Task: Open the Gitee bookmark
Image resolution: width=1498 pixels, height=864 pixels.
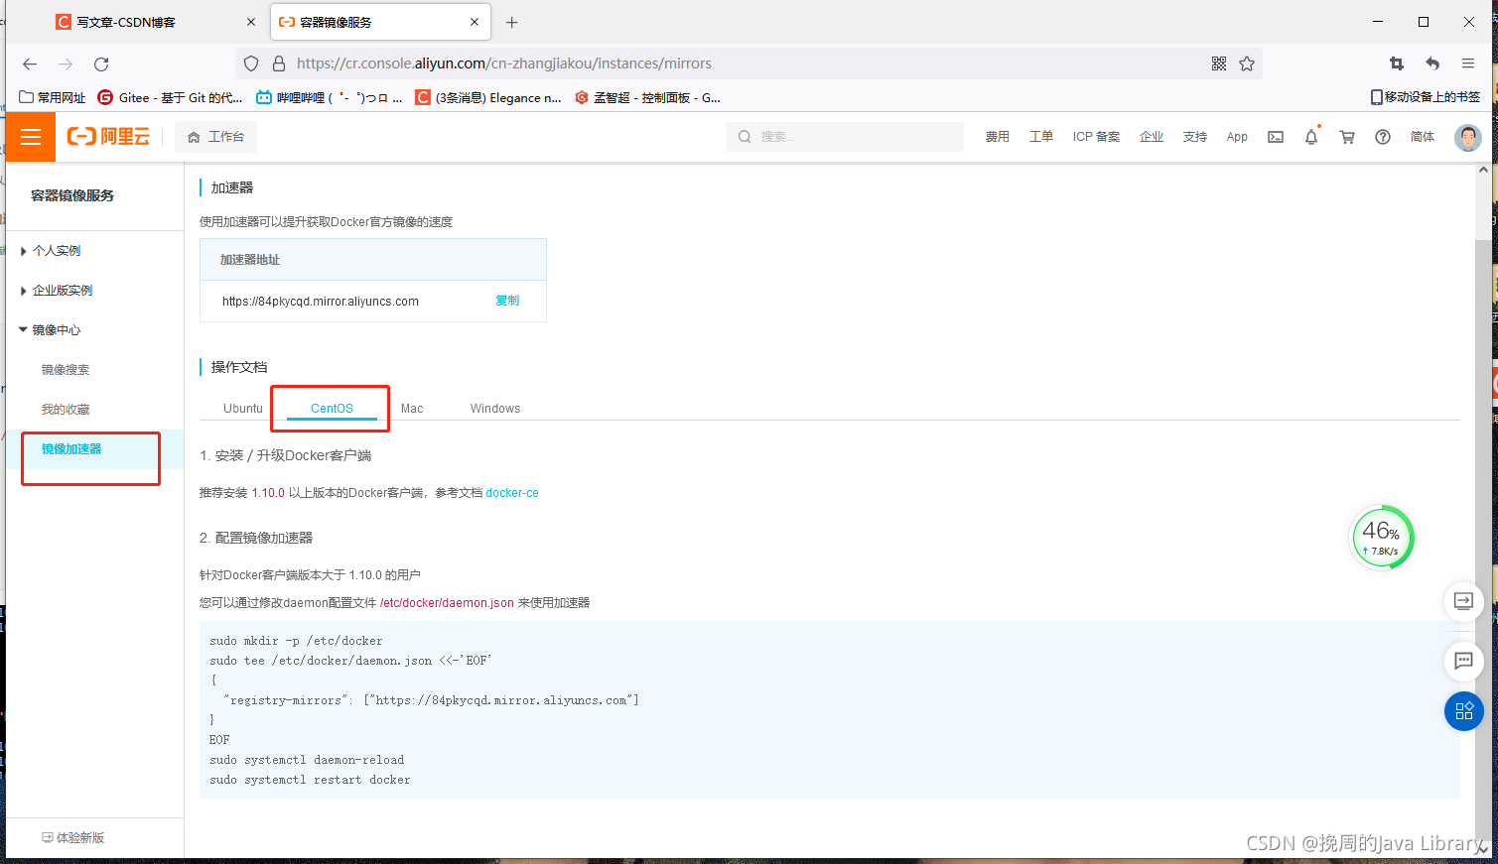Action: (170, 97)
